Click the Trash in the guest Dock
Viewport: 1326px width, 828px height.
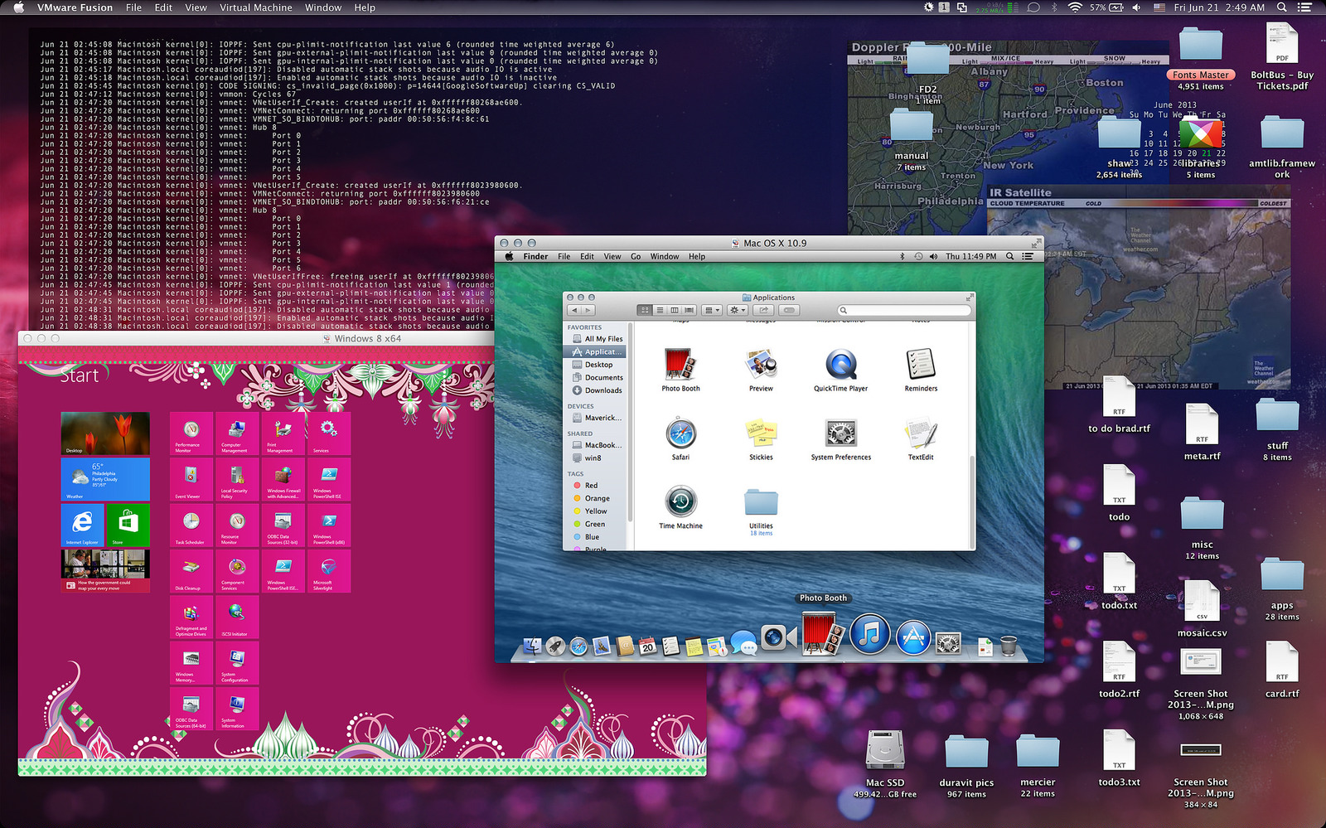[1008, 645]
